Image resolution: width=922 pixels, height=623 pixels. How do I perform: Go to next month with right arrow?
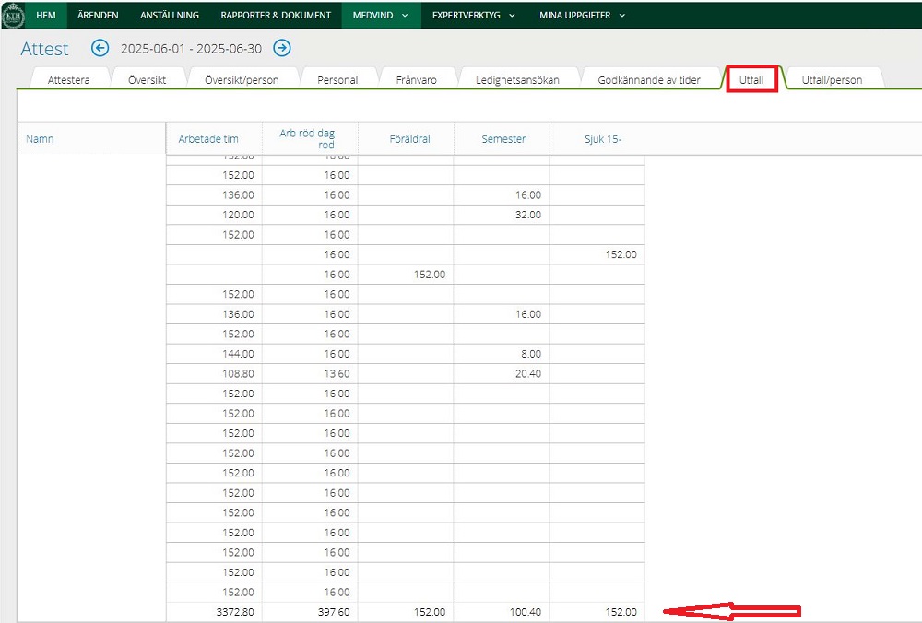[282, 48]
